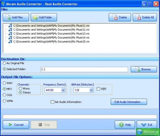The image size is (160, 136).
Task: Click the blue checkmark Exit icon
Action: tap(144, 125)
